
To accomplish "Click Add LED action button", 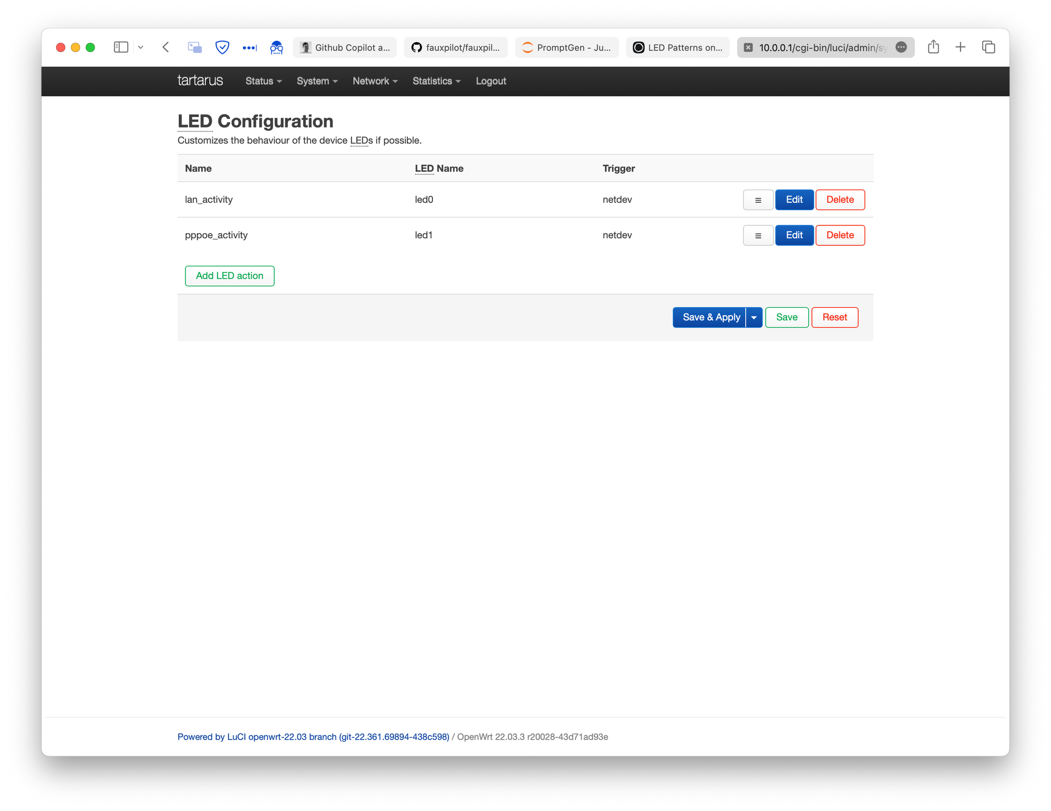I will click(x=230, y=276).
